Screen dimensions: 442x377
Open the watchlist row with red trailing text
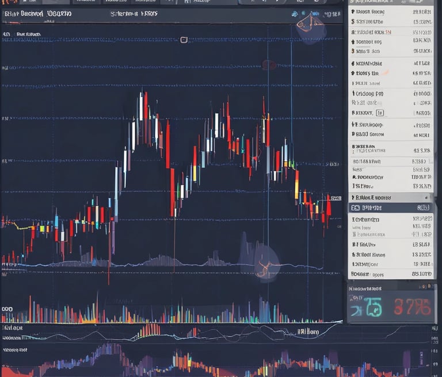pos(391,32)
